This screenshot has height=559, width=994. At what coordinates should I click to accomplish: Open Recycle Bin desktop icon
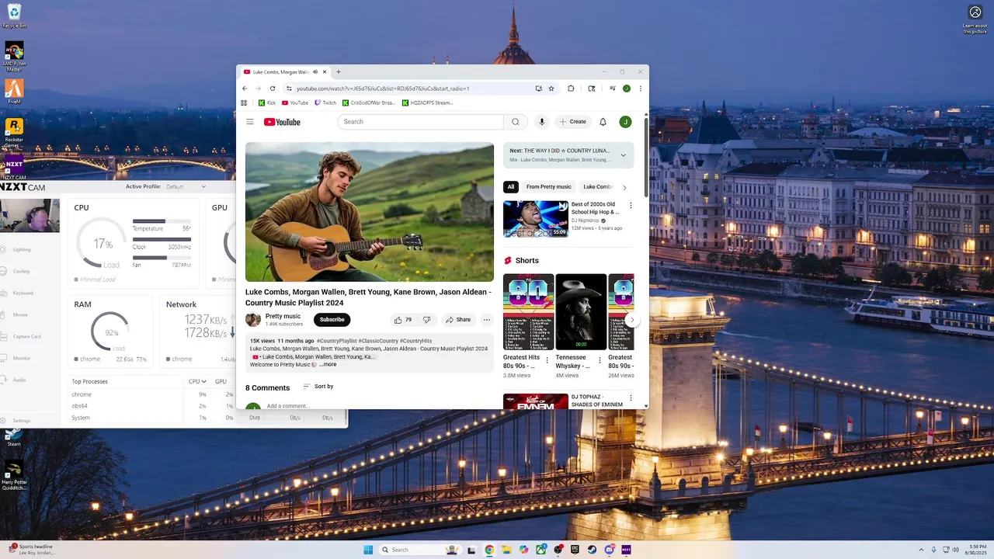[14, 16]
